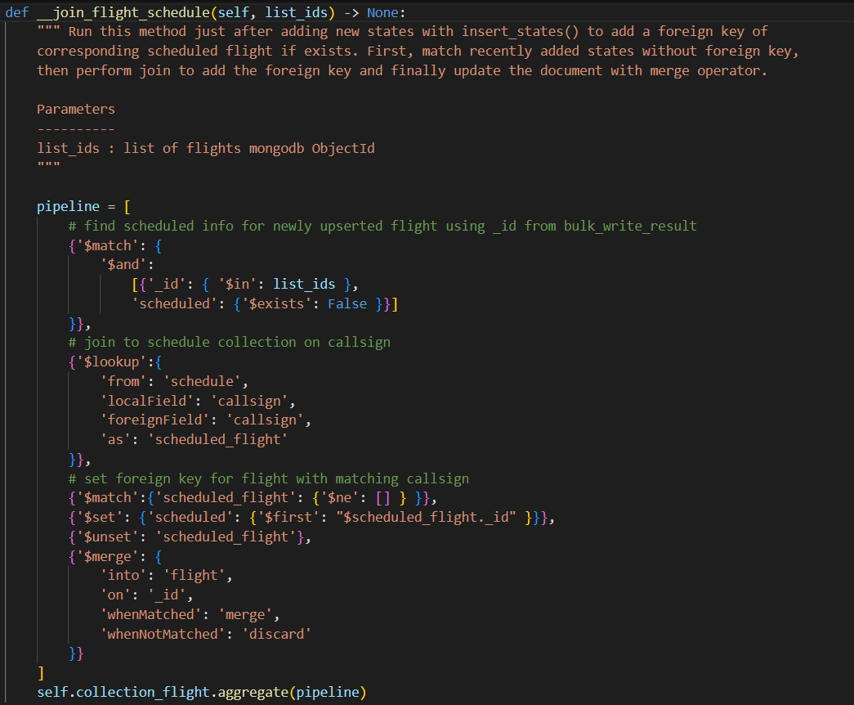Place cursor on the '$and' operator key

point(123,265)
